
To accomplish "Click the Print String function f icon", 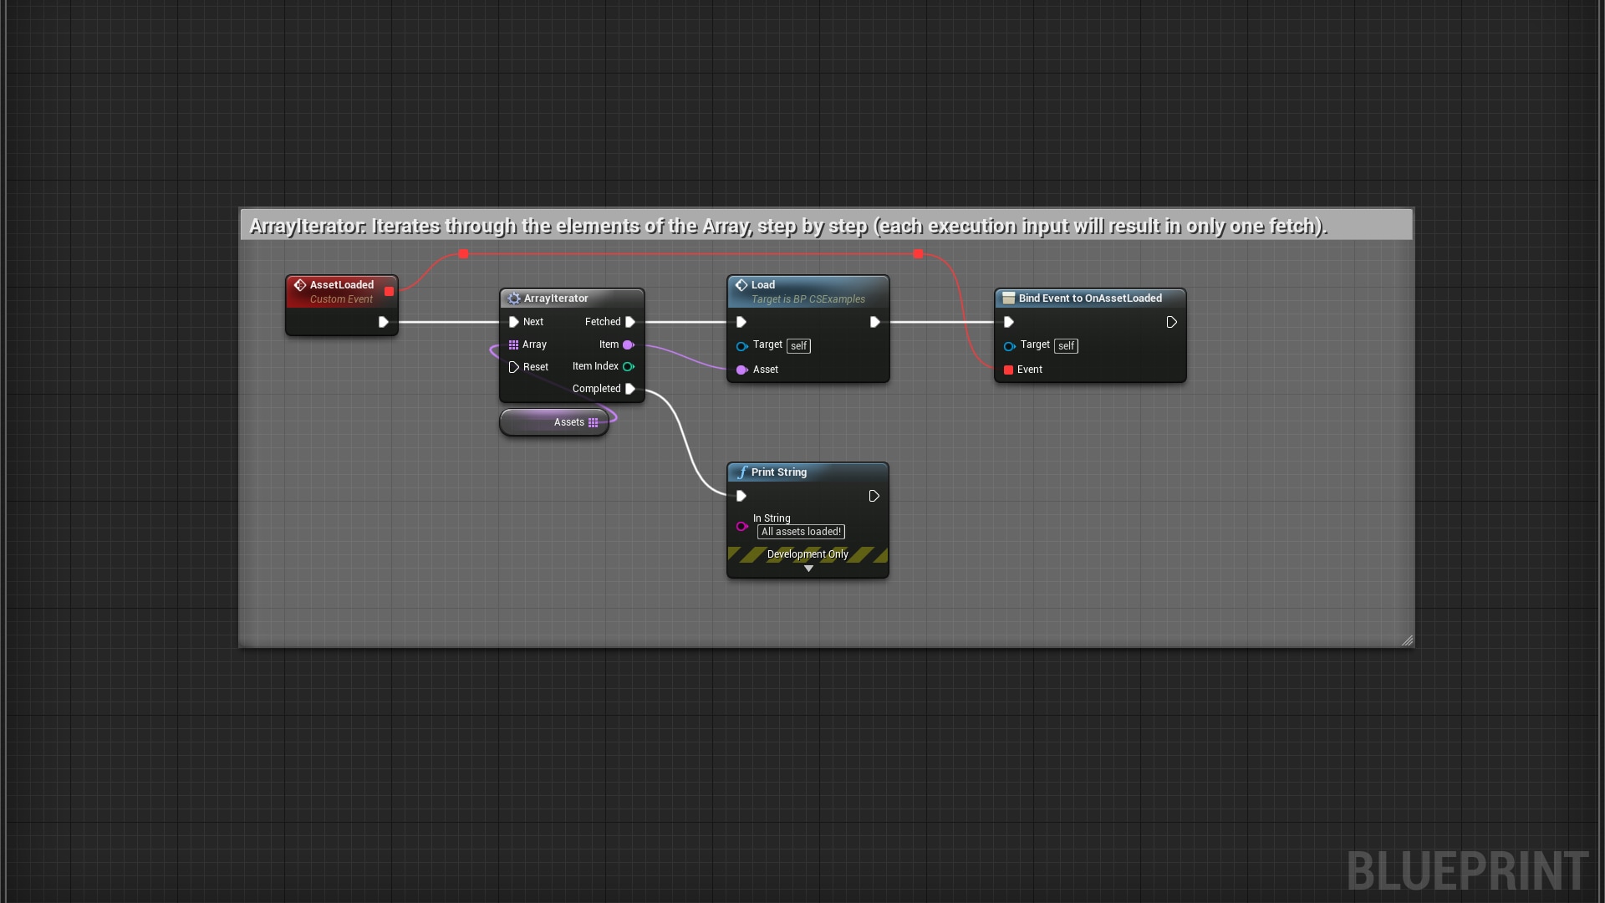I will point(742,472).
